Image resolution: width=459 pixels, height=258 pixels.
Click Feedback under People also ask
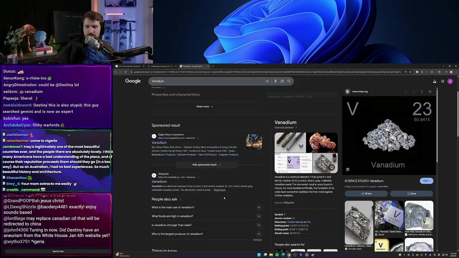pos(257,240)
